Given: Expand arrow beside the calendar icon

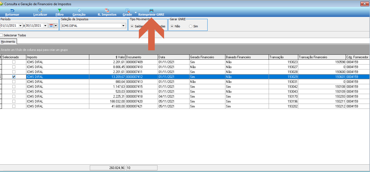Looking at the screenshot, I should [56, 26].
